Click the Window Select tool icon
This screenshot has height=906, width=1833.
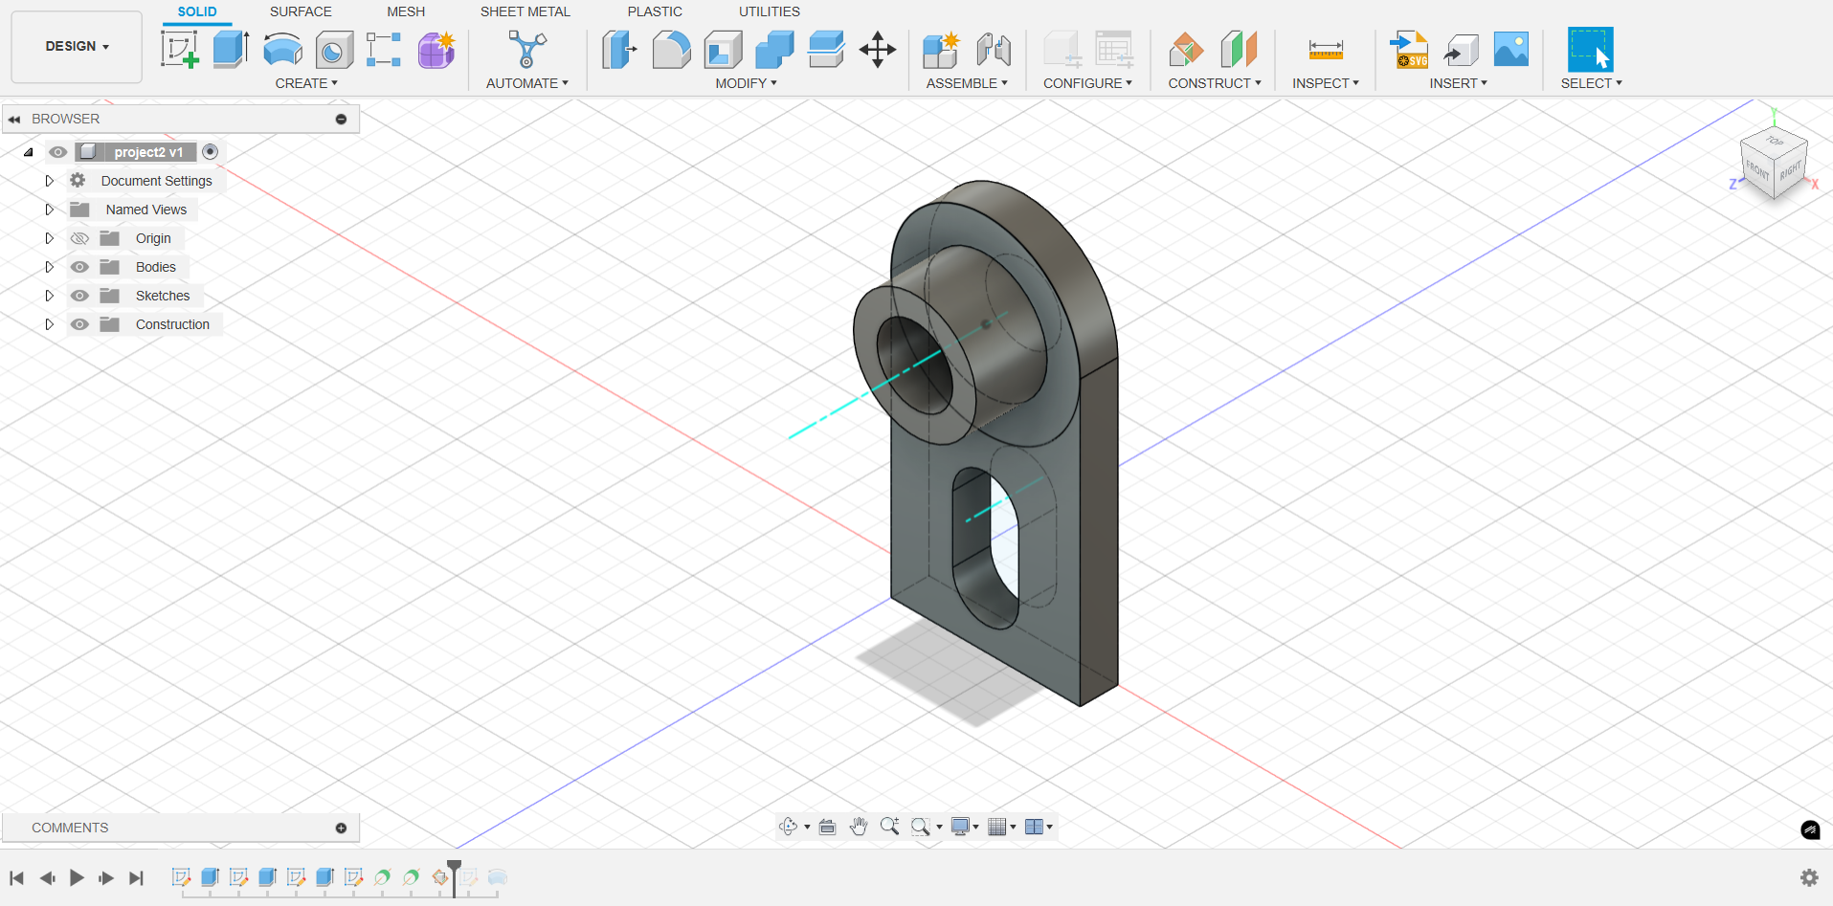(x=1590, y=50)
